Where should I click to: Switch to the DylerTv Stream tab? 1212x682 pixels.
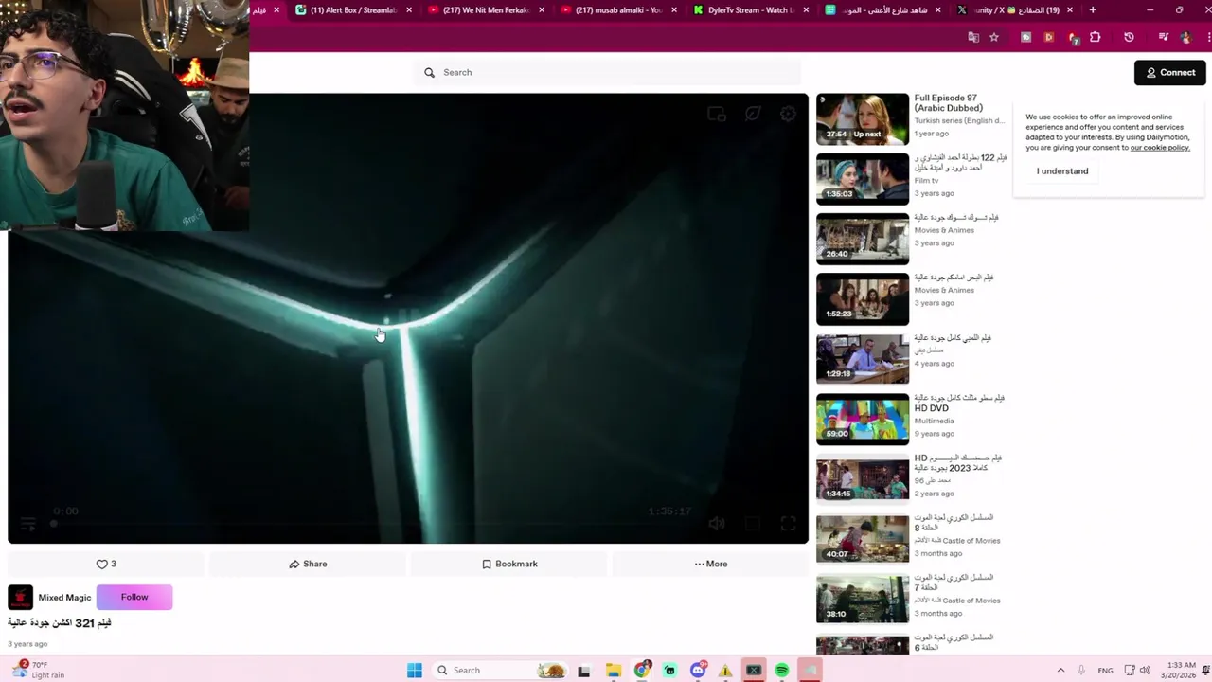pyautogui.click(x=751, y=10)
